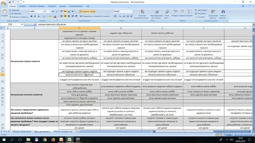Increase indent in Alignment group
The image size is (255, 143).
pos(76,16)
